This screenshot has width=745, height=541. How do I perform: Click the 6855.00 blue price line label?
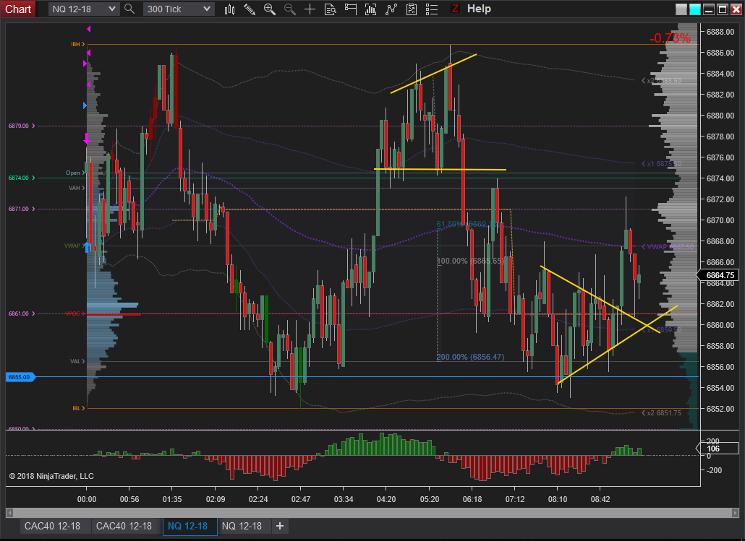(20, 377)
